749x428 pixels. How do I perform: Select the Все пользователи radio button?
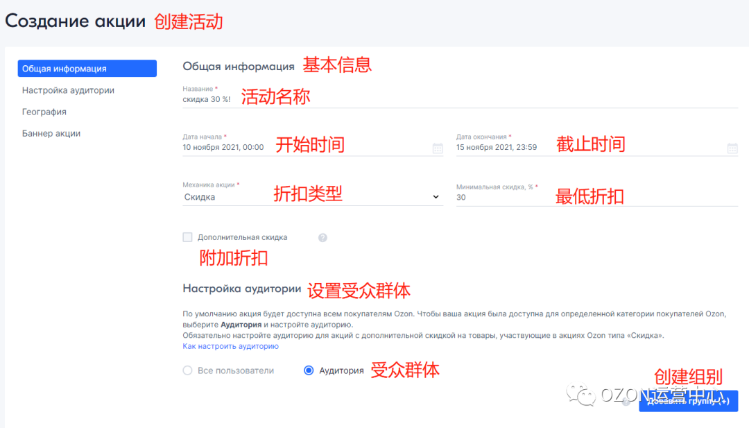(x=187, y=370)
